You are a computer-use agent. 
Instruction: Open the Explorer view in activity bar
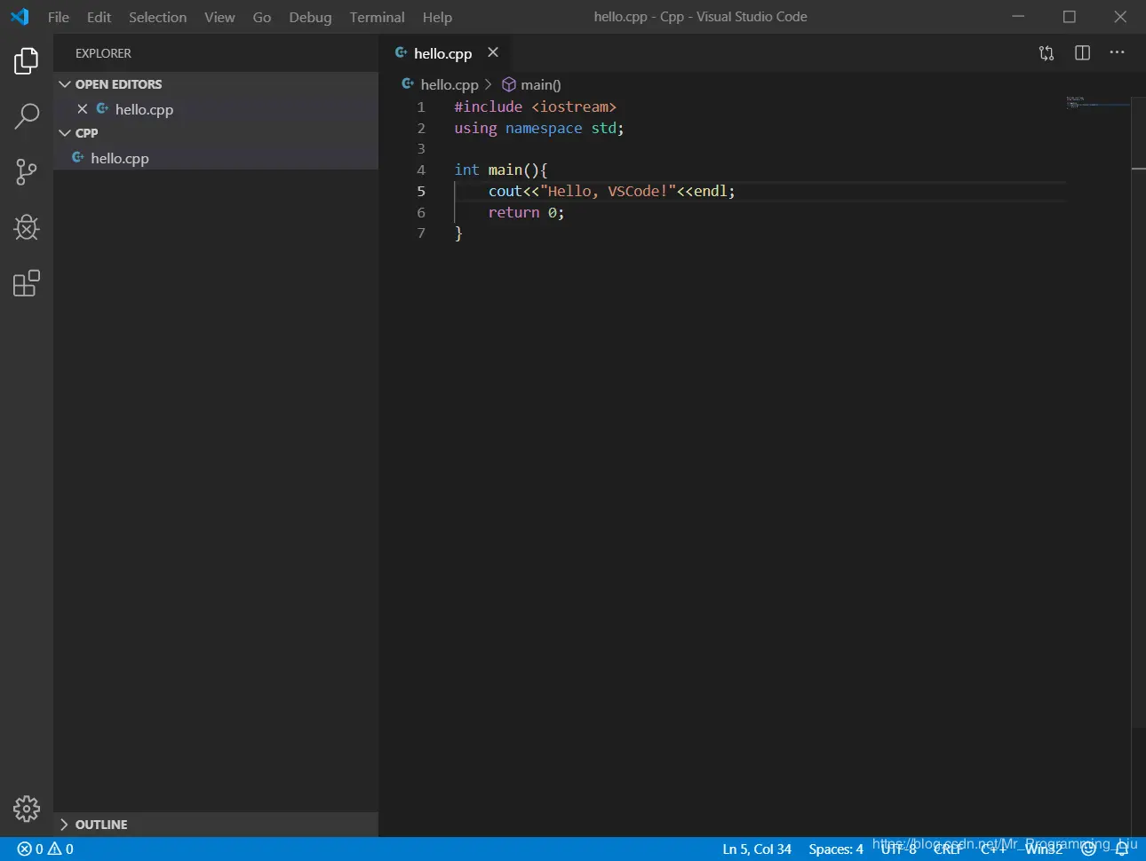pyautogui.click(x=27, y=60)
